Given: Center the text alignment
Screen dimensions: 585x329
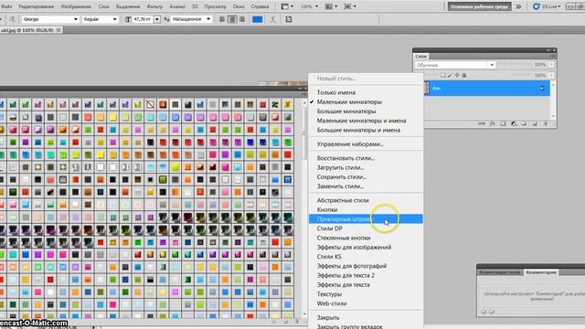Looking at the screenshot, I should [x=232, y=19].
